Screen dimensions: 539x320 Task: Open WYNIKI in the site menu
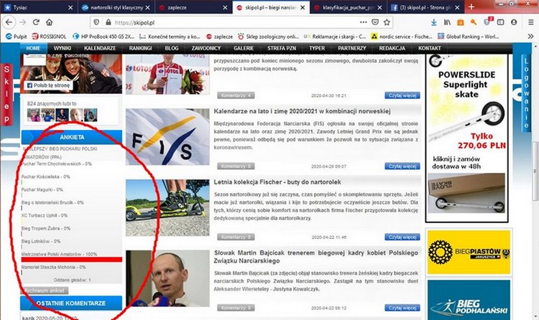[63, 48]
